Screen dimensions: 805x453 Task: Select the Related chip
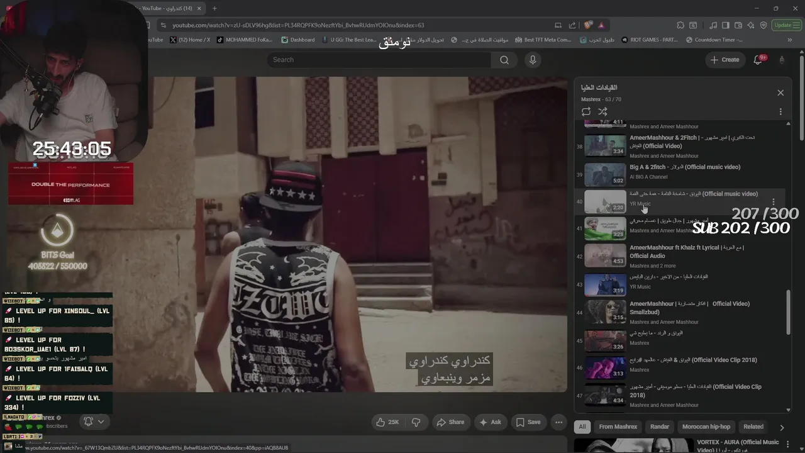click(753, 427)
